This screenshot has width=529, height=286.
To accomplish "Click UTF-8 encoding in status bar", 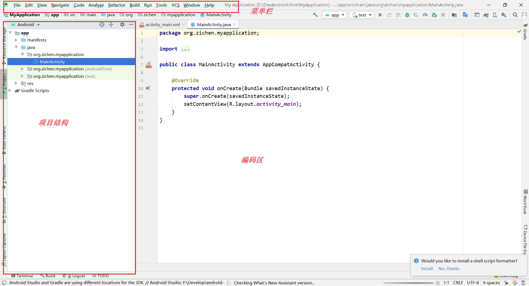I will point(473,282).
